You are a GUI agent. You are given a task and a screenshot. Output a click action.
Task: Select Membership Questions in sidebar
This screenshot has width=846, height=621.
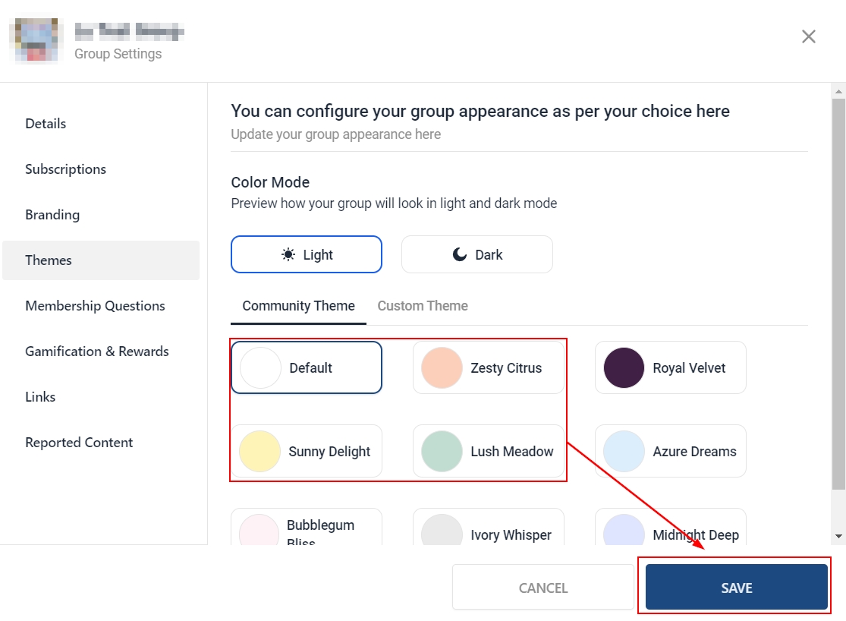point(95,306)
